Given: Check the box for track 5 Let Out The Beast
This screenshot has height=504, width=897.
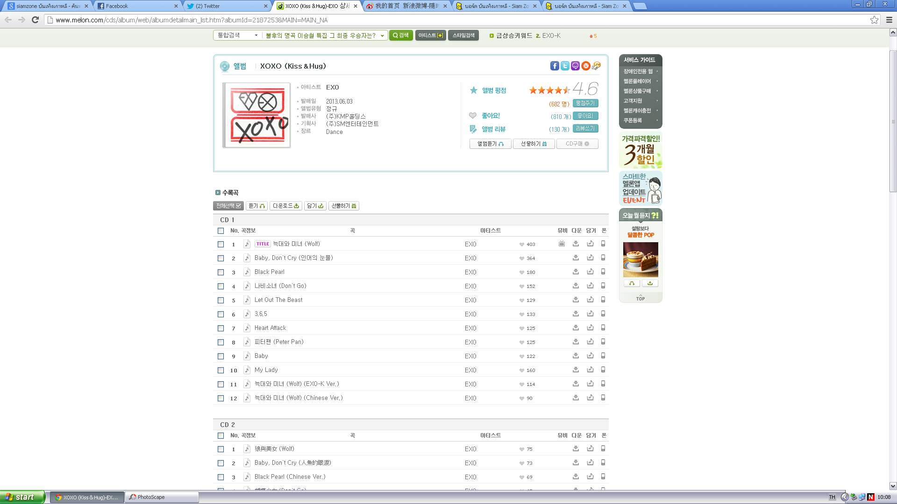Looking at the screenshot, I should pos(221,300).
